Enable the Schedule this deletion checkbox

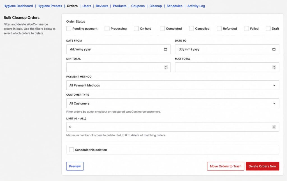click(71, 150)
